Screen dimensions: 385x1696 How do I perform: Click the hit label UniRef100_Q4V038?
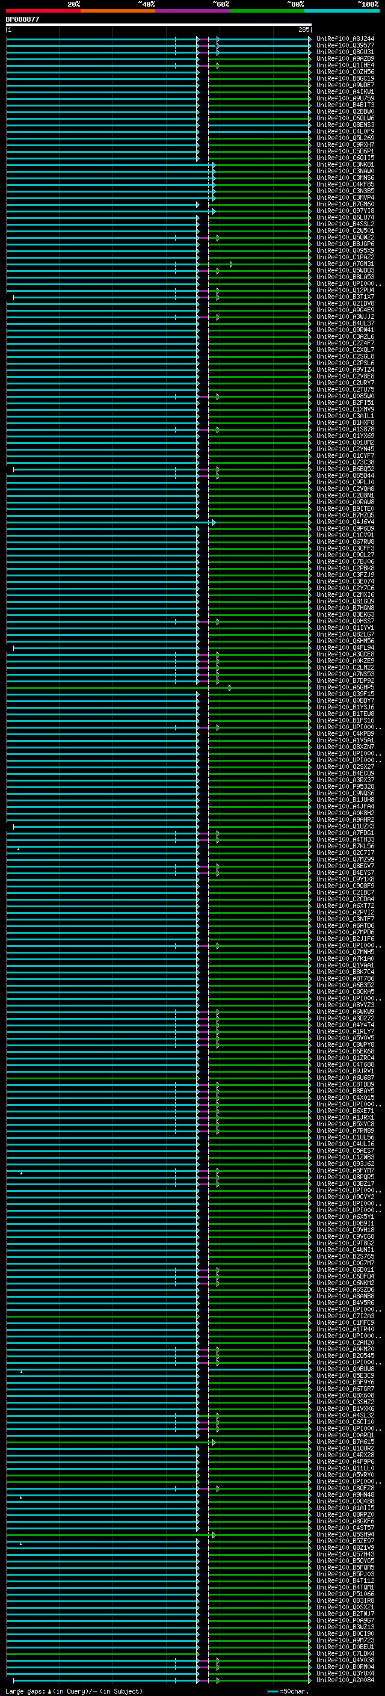[345, 1661]
